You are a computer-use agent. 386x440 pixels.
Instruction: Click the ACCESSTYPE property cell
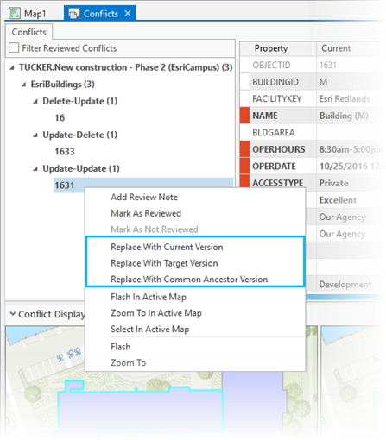[283, 182]
